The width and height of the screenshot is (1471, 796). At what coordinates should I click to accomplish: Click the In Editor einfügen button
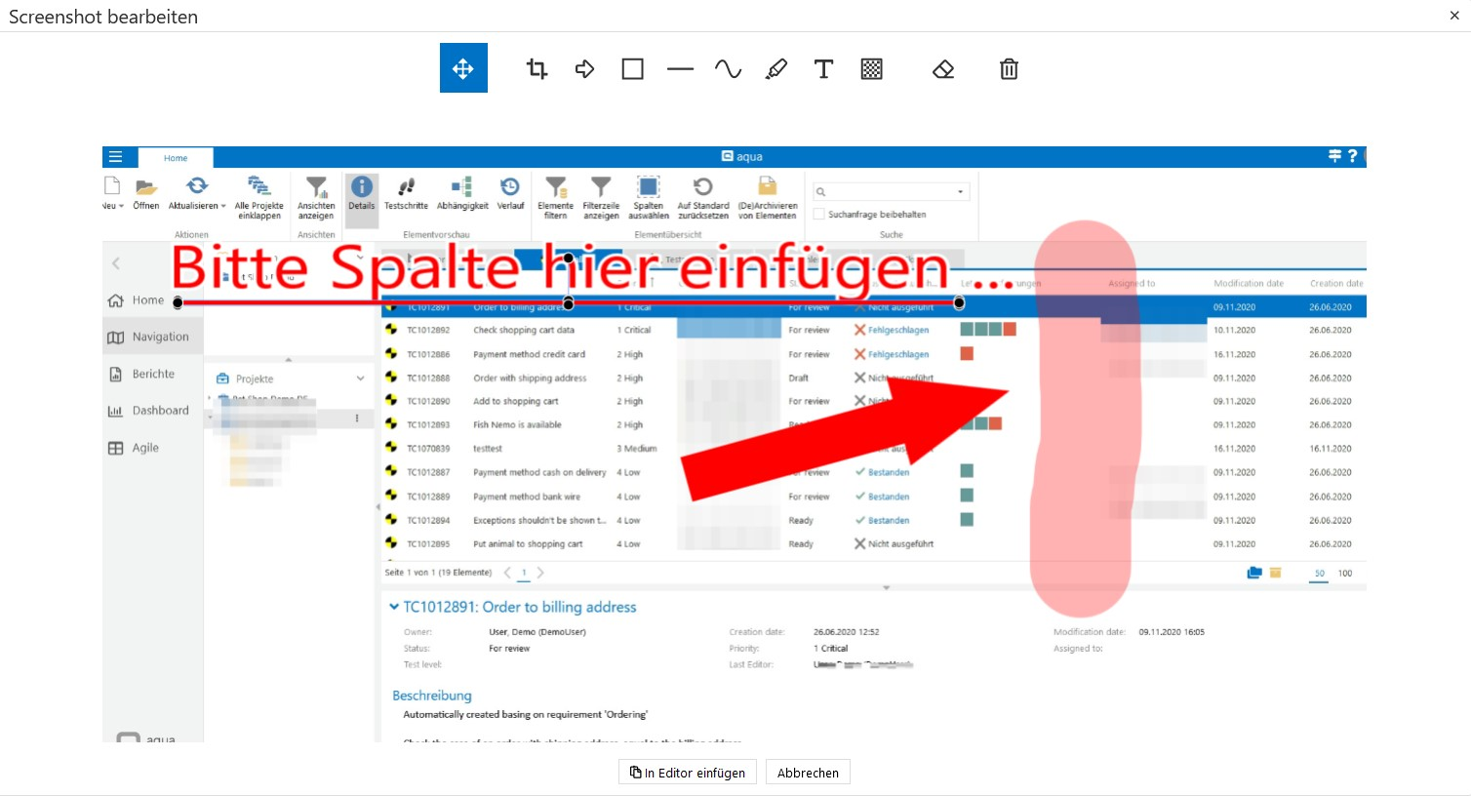point(688,773)
